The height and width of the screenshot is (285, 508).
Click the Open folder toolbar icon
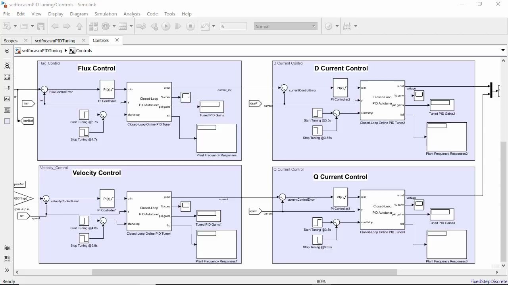(24, 26)
